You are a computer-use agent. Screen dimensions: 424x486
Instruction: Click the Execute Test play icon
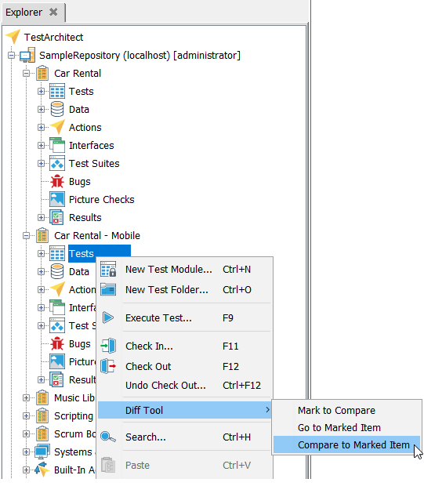pos(108,317)
